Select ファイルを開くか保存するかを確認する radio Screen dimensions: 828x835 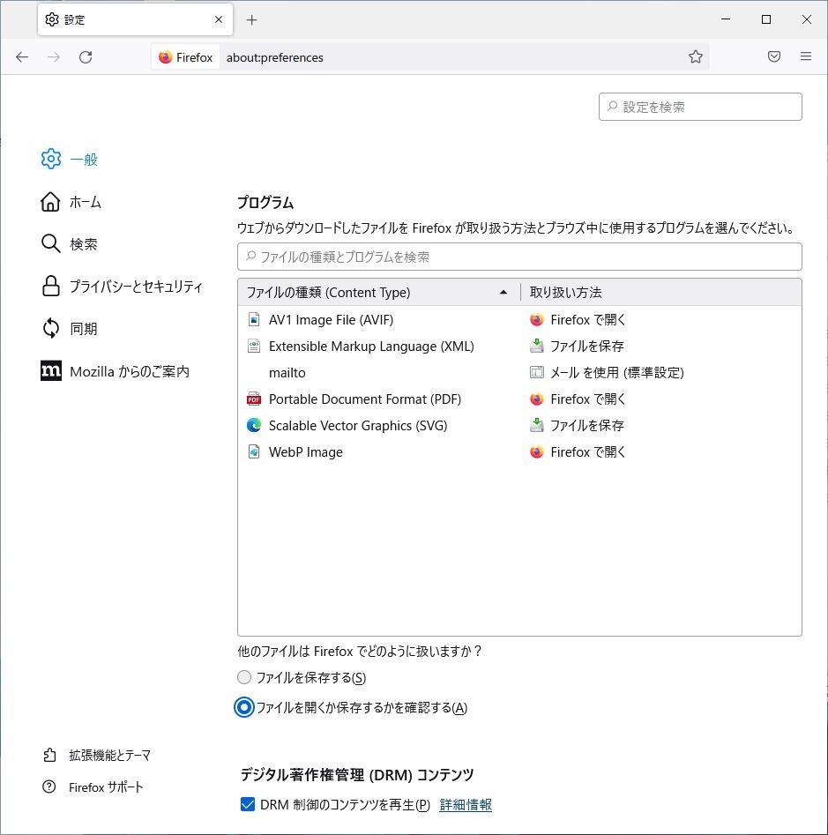pos(244,707)
